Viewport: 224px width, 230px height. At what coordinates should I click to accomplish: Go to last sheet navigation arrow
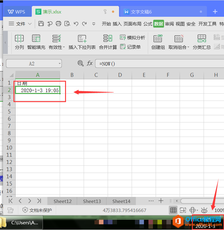(x=39, y=201)
